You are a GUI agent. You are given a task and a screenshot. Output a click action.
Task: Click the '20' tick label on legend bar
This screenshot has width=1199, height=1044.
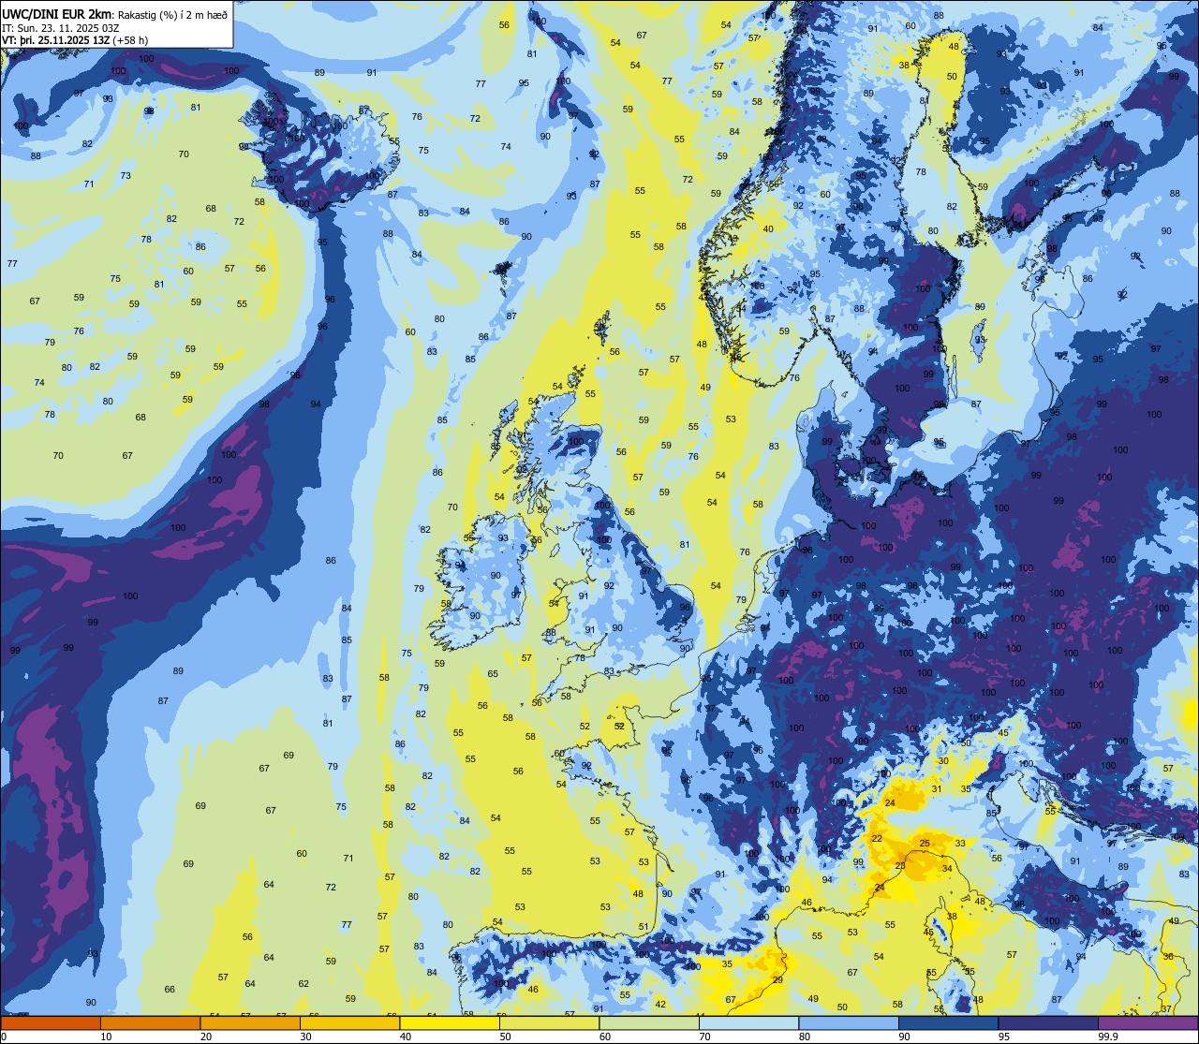(207, 1037)
